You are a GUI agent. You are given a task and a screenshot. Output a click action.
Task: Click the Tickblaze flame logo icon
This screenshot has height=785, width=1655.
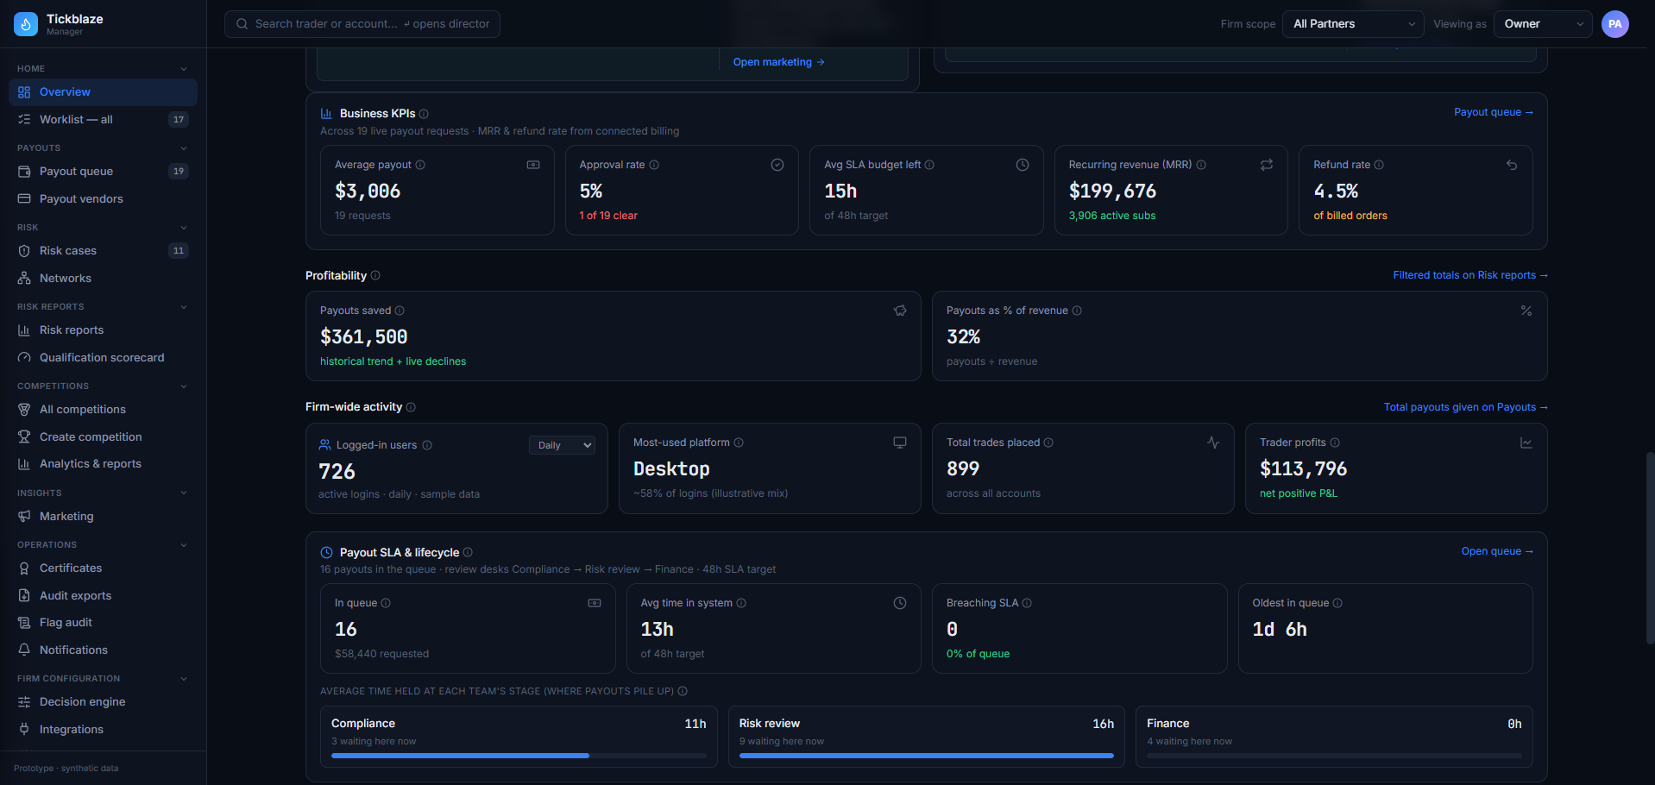[x=25, y=24]
